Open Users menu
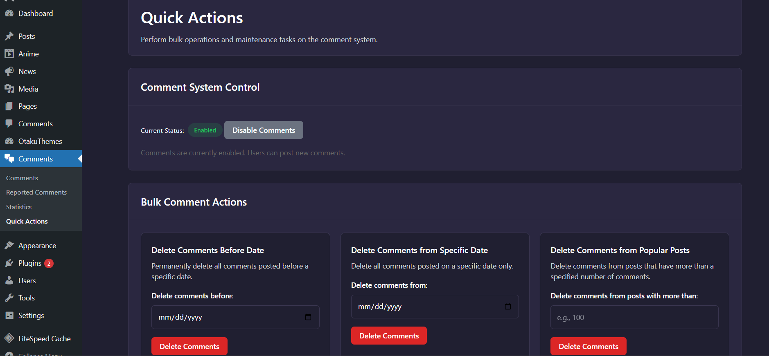Screen dimensions: 769x356 tap(41, 281)
